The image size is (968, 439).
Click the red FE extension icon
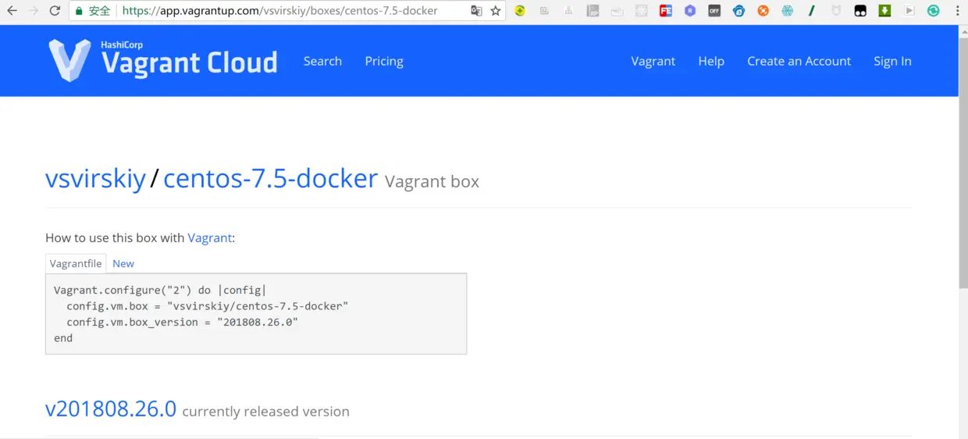click(665, 11)
